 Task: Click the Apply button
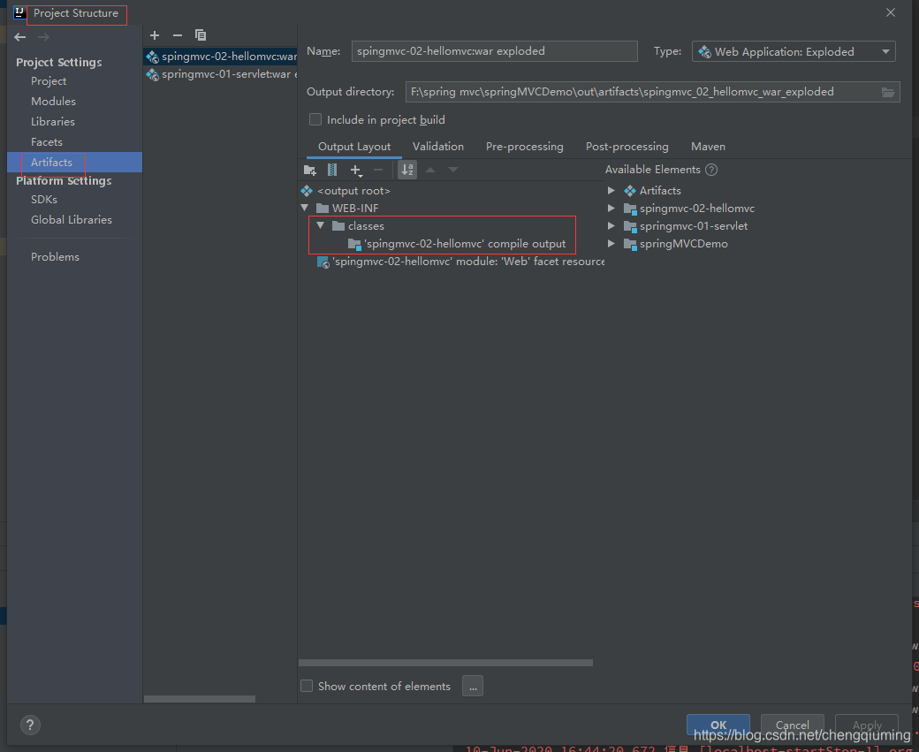coord(867,725)
